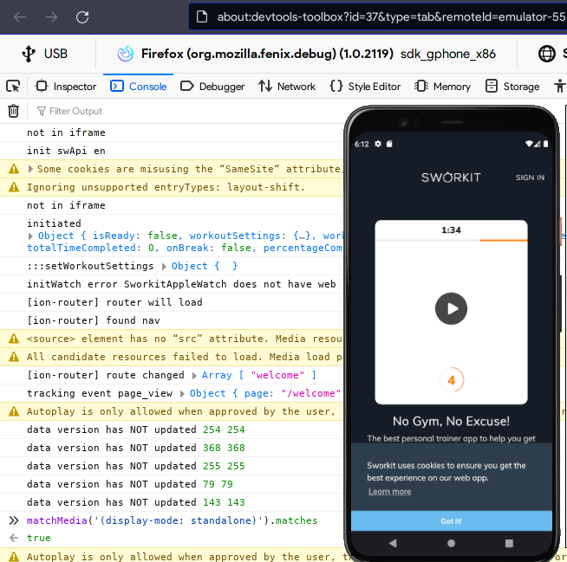Open Learn more cookie link
This screenshot has height=562, width=567.
[x=390, y=492]
